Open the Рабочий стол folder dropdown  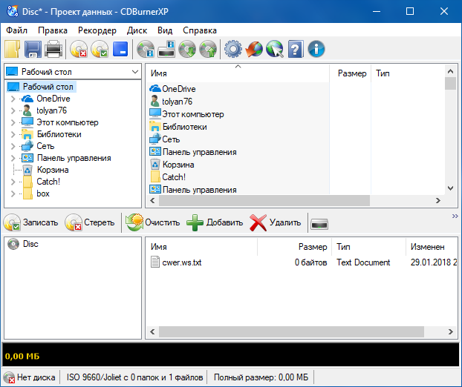pyautogui.click(x=134, y=72)
